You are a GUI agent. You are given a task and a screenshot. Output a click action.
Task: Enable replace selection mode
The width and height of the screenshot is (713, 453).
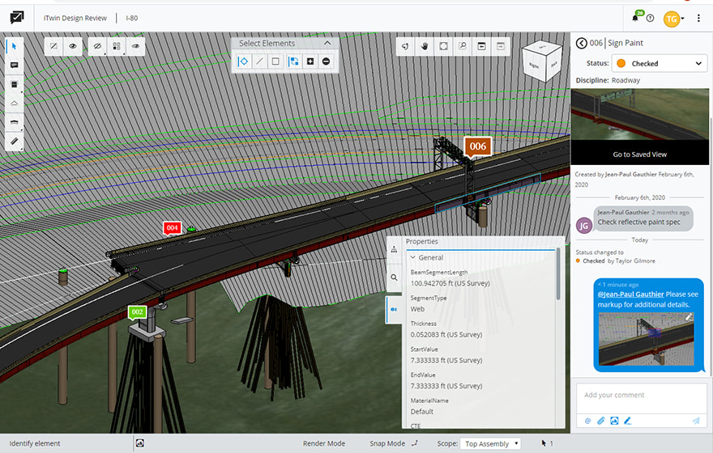pyautogui.click(x=294, y=61)
